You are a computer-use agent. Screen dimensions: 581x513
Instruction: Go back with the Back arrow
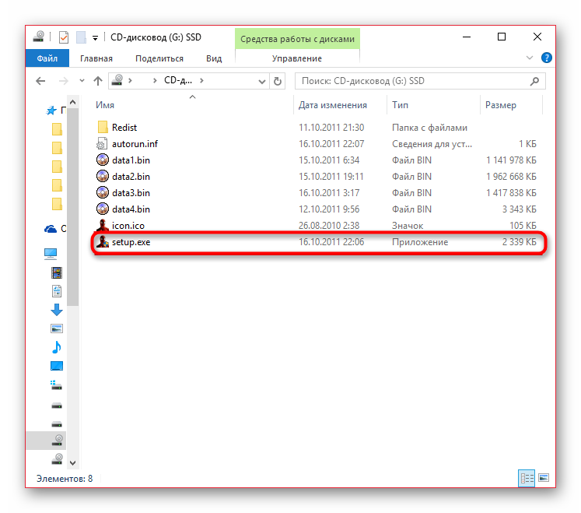pos(40,81)
